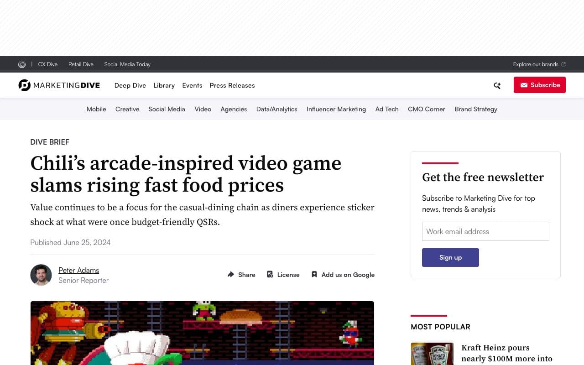Select the Ad Tech topic tab
The width and height of the screenshot is (584, 365).
(387, 109)
